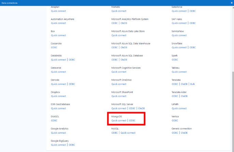Select ODBC under Denodo
This screenshot has height=152, width=234.
tap(72, 84)
